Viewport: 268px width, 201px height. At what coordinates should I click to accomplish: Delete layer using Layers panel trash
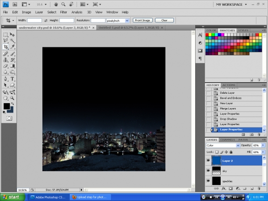(x=259, y=188)
